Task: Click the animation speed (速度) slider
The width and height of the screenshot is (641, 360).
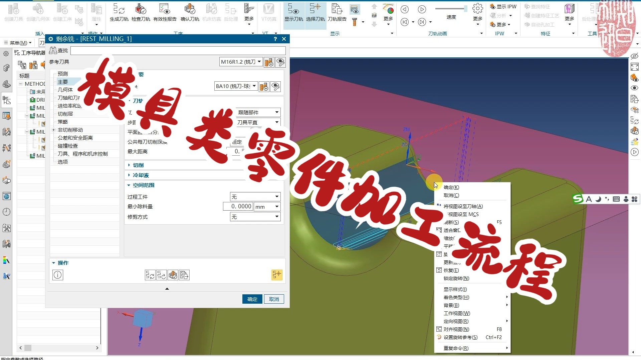Action: 451,9
